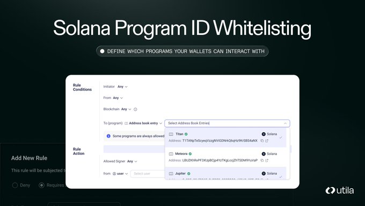Collapse the address book entries list chevron
Image resolution: width=365 pixels, height=206 pixels.
285,123
